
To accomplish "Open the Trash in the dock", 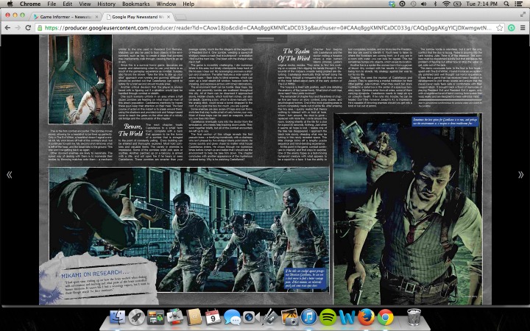I will tap(414, 318).
